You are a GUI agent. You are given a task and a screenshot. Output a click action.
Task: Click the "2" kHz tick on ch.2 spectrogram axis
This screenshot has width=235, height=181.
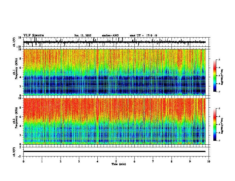click(x=20, y=135)
